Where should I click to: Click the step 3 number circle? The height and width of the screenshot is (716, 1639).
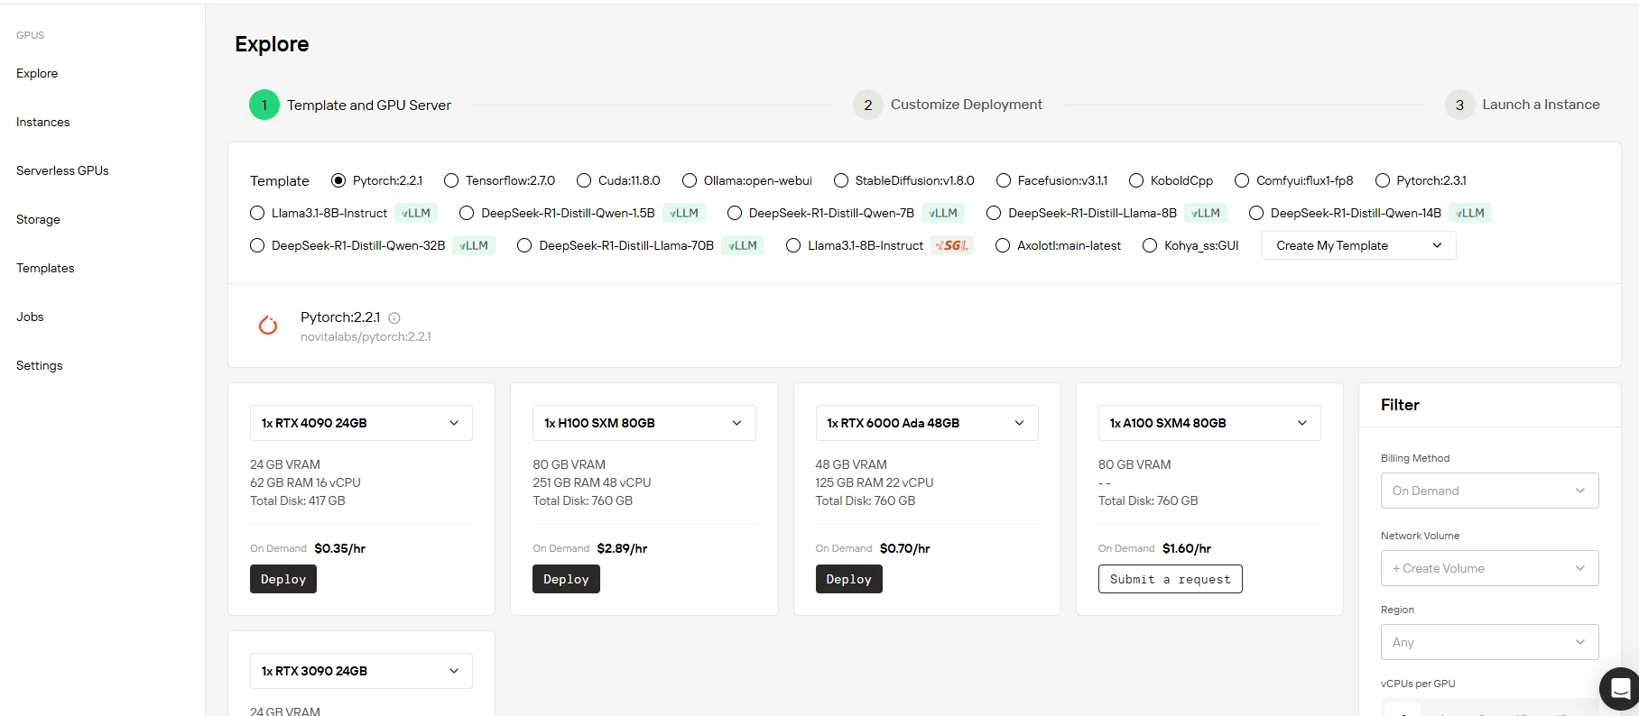(x=1459, y=105)
